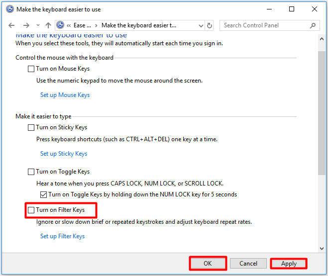The height and width of the screenshot is (276, 328).
Task: Focus the Search Control Panel field
Action: pyautogui.click(x=269, y=25)
